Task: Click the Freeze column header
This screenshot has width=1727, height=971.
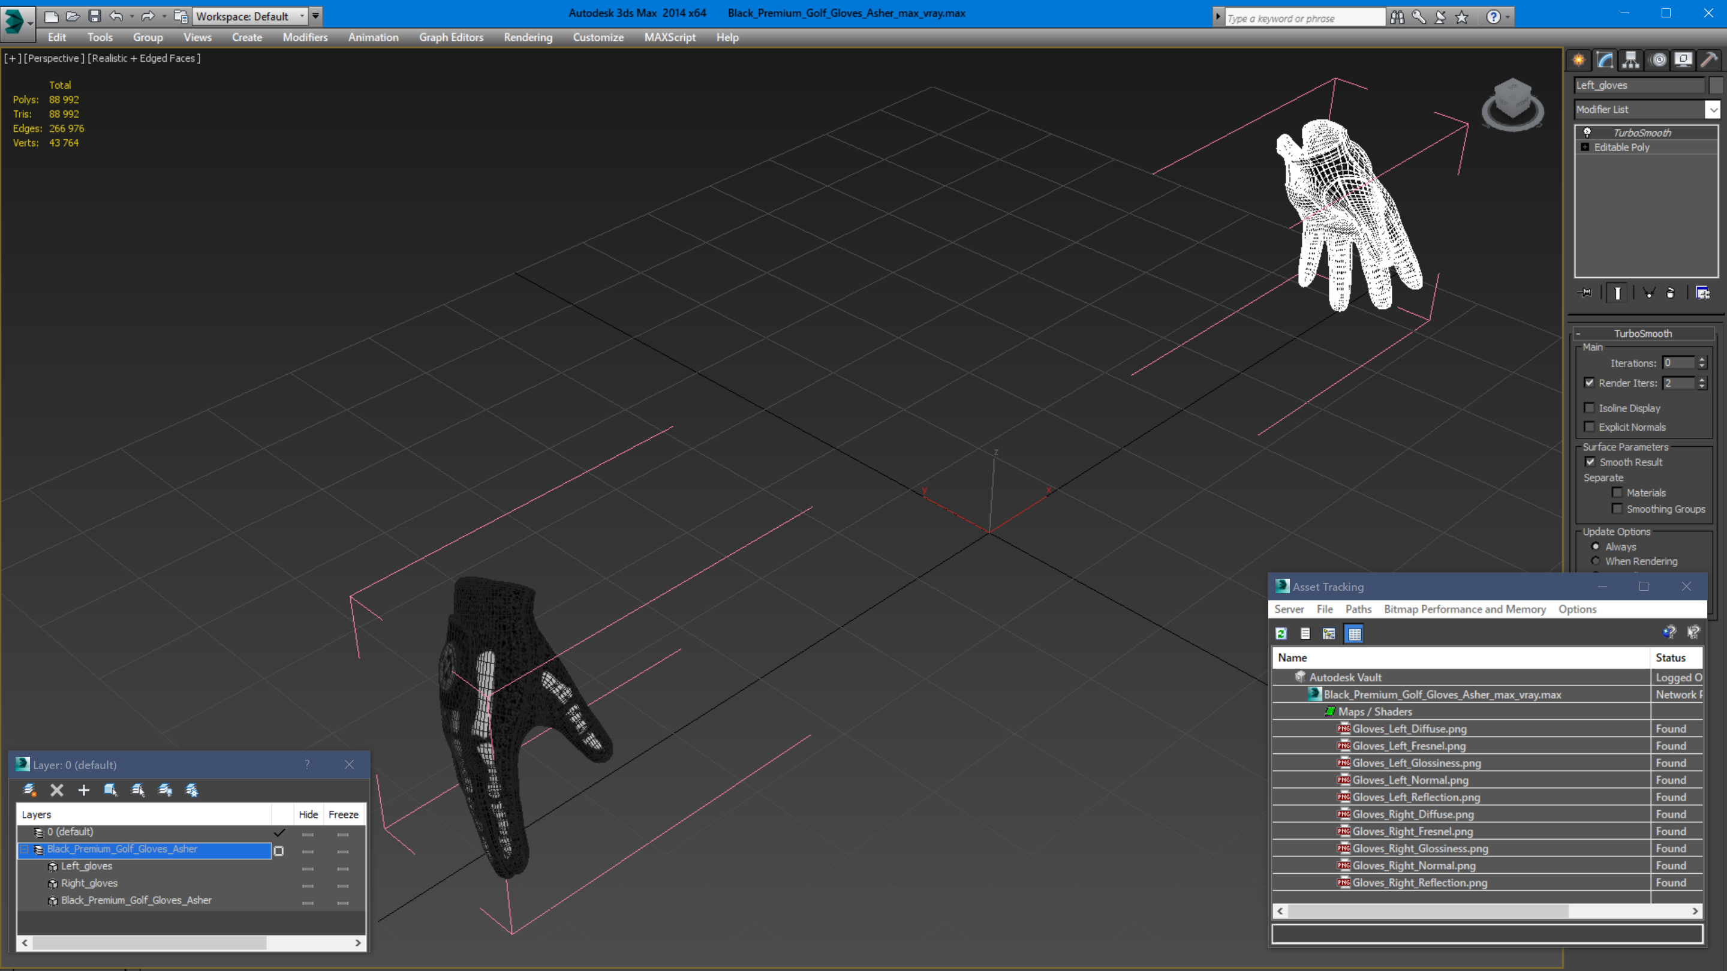Action: (x=343, y=814)
